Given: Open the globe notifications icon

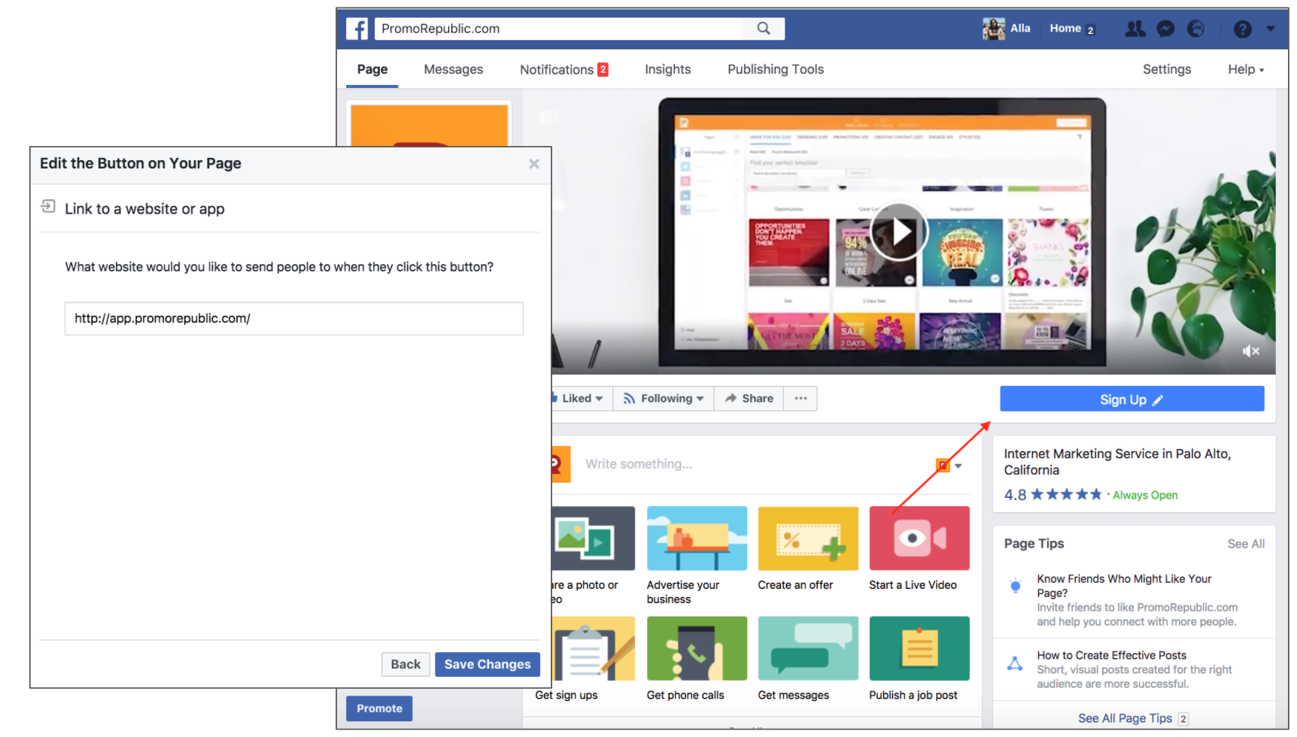Looking at the screenshot, I should pos(1195,29).
